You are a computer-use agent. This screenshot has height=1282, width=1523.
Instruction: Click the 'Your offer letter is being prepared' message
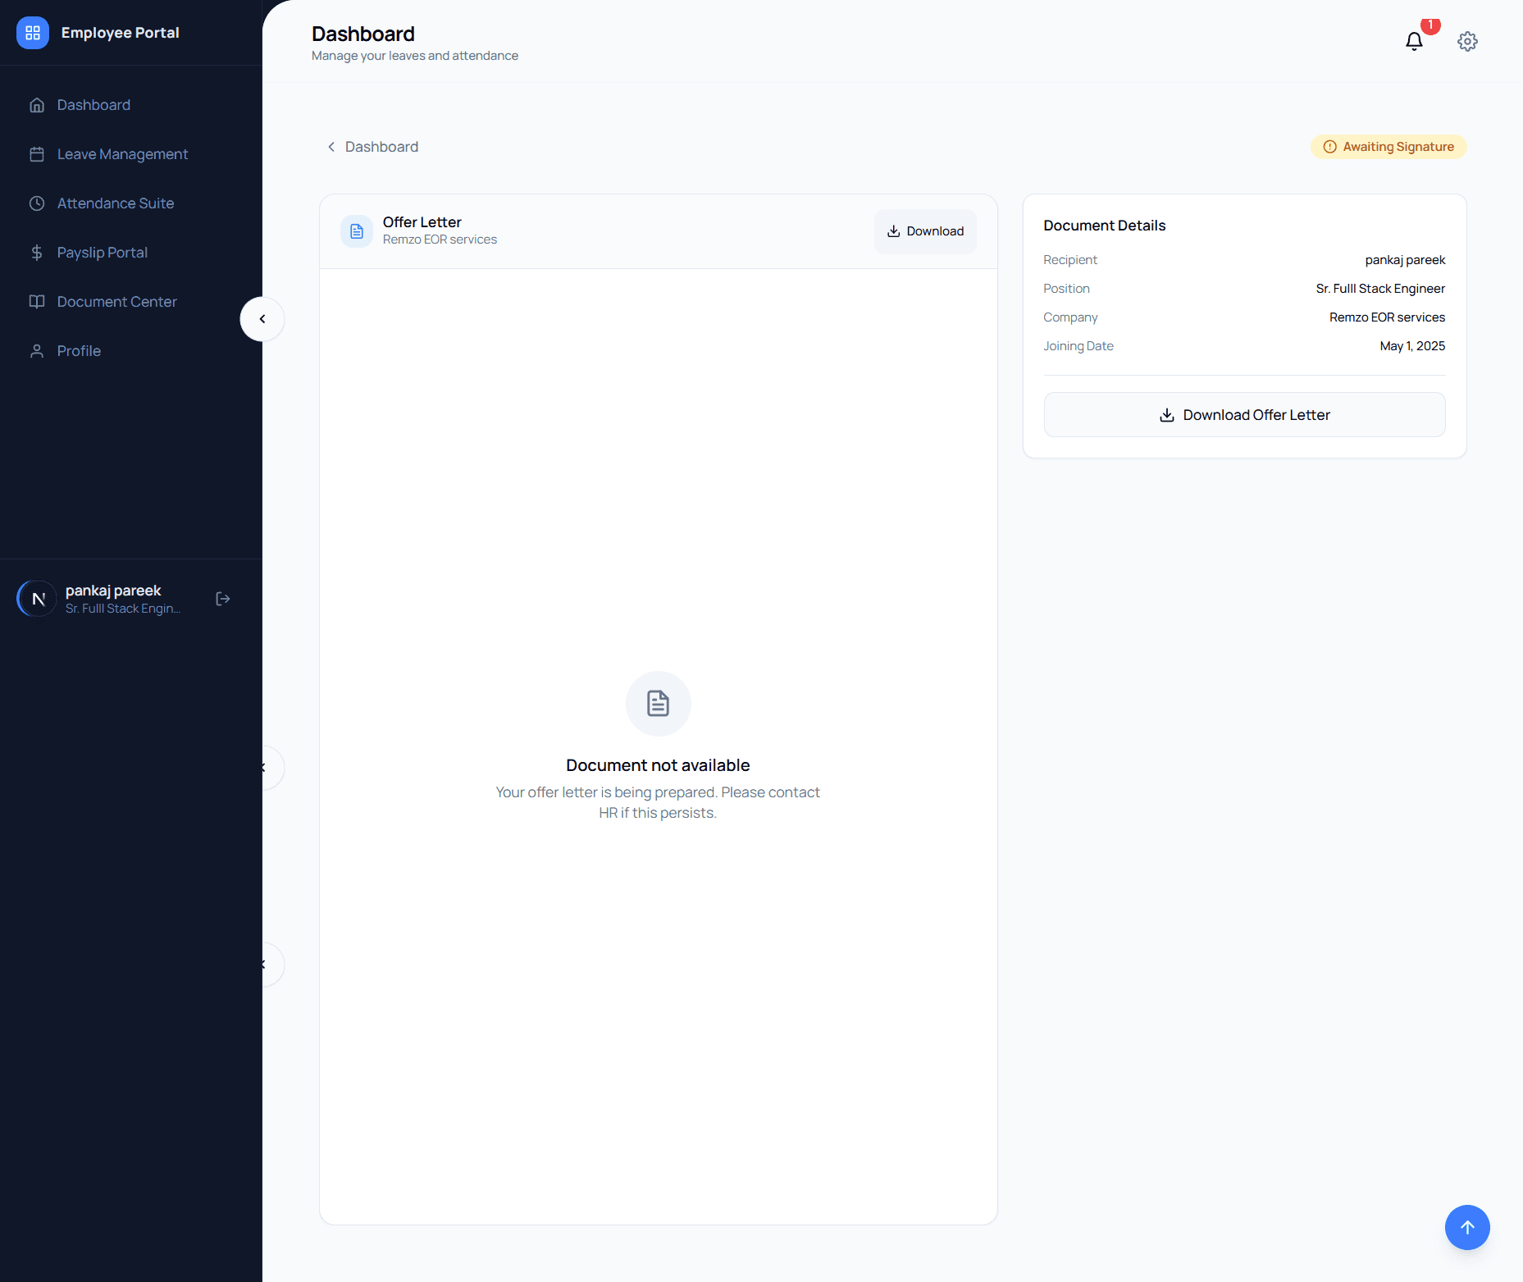[x=658, y=802]
